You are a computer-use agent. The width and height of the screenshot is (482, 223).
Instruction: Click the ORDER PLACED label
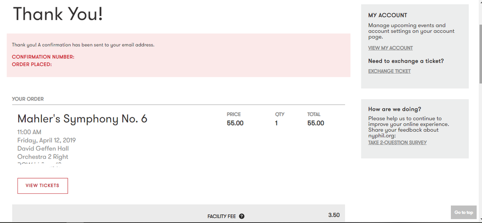click(32, 64)
